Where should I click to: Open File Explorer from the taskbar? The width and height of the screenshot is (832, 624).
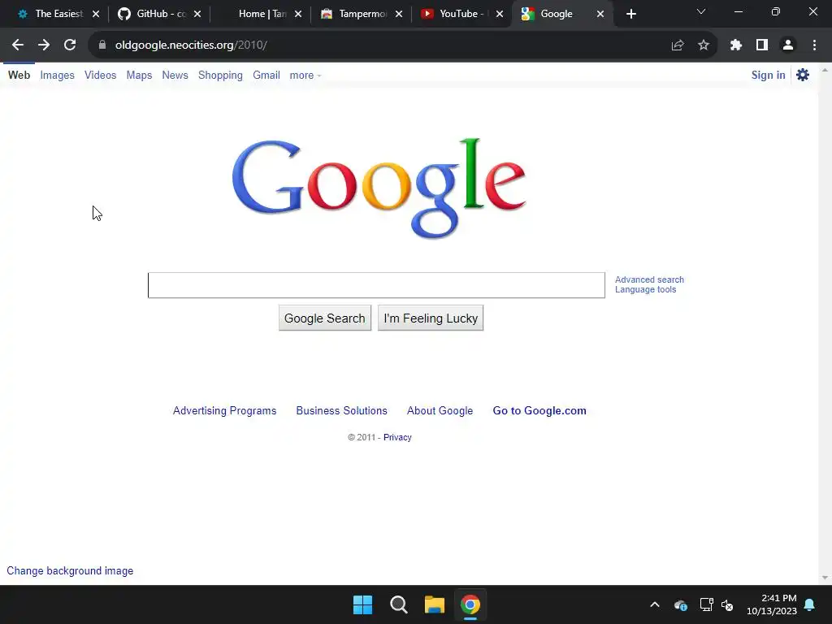[x=434, y=604]
